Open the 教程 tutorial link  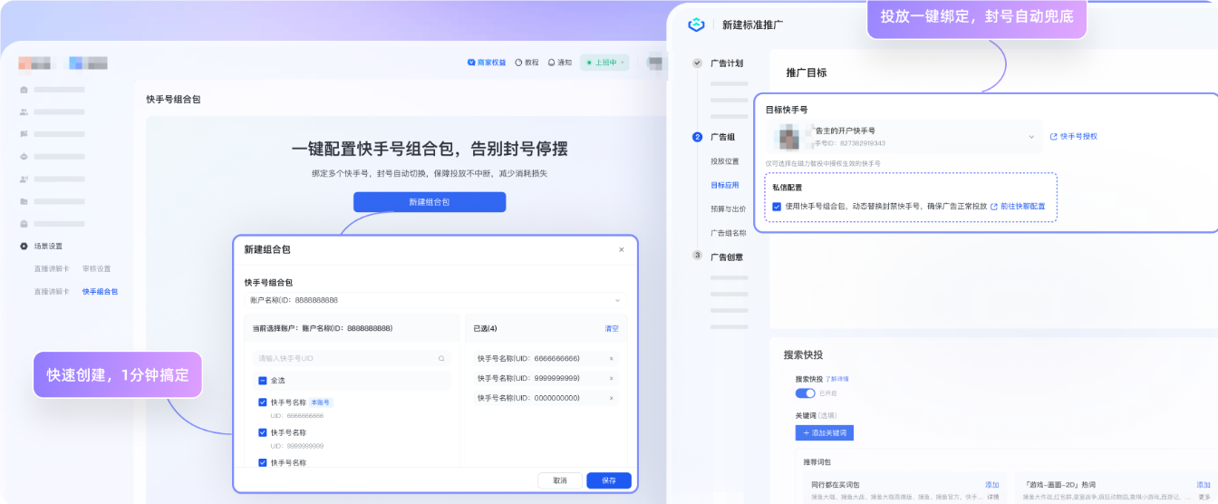(x=527, y=63)
